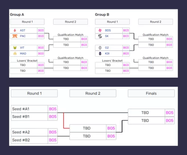
Task: Click the G2 team logo
Action: 100,48
